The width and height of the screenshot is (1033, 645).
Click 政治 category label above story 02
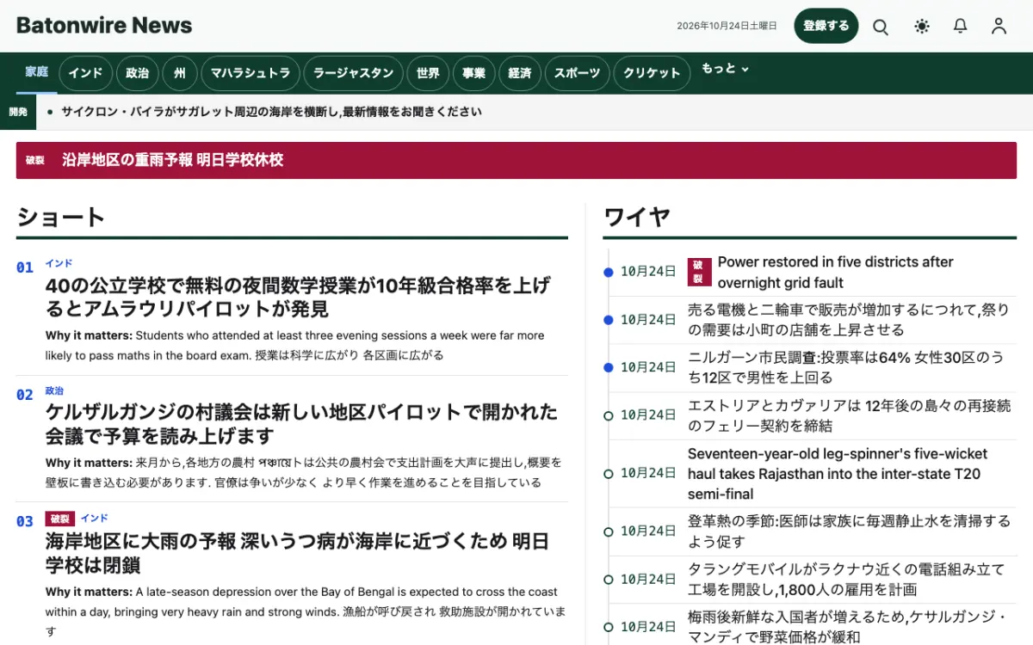[x=54, y=390]
